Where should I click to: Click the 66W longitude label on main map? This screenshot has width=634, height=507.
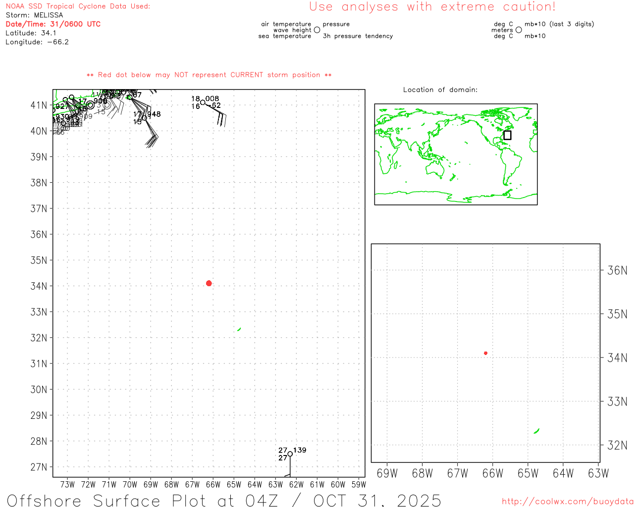tap(213, 485)
